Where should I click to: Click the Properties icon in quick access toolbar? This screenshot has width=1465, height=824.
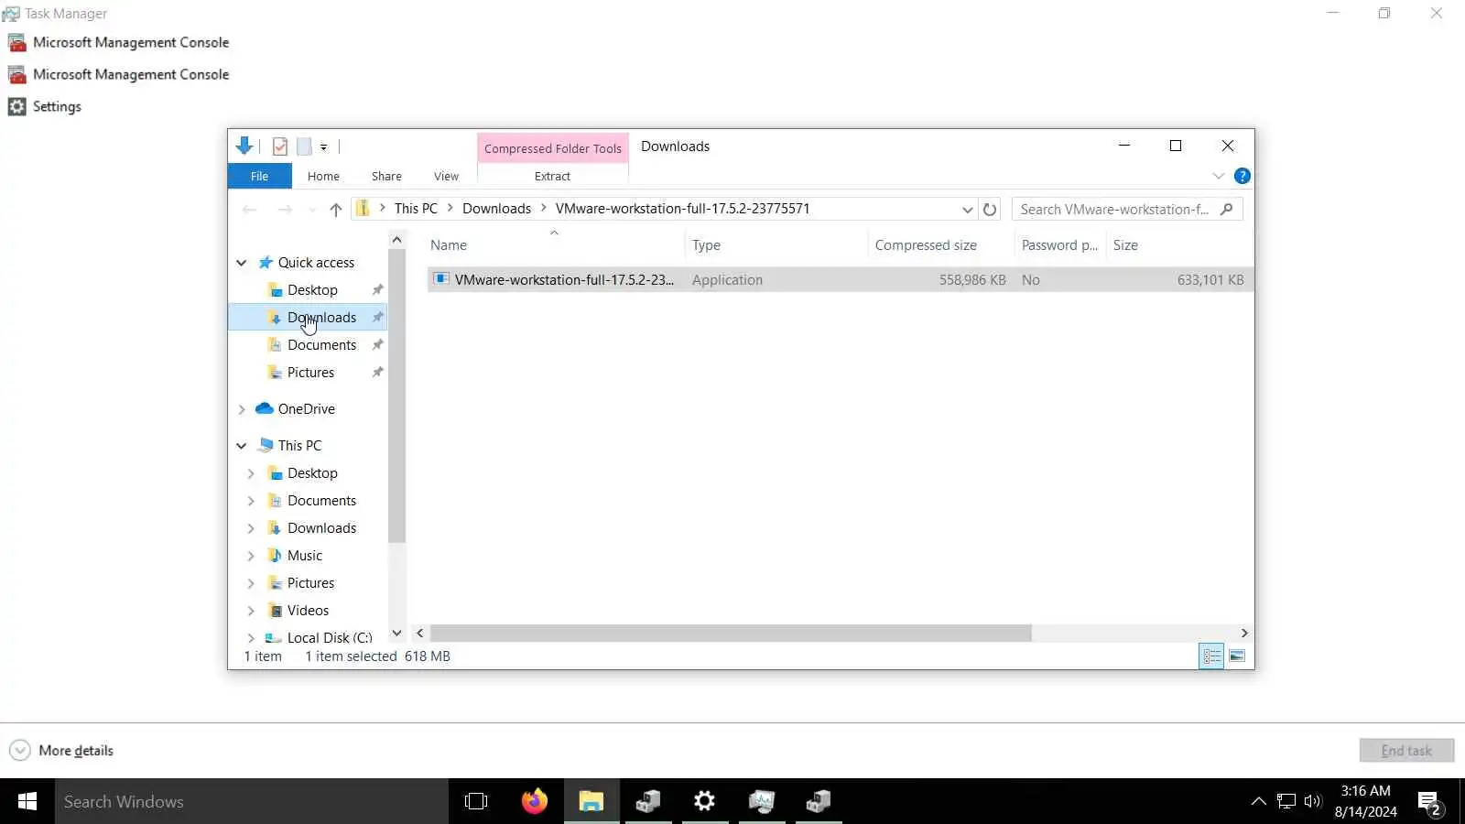[280, 146]
